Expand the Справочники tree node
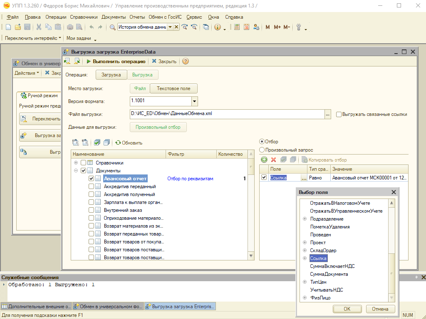 (76, 163)
